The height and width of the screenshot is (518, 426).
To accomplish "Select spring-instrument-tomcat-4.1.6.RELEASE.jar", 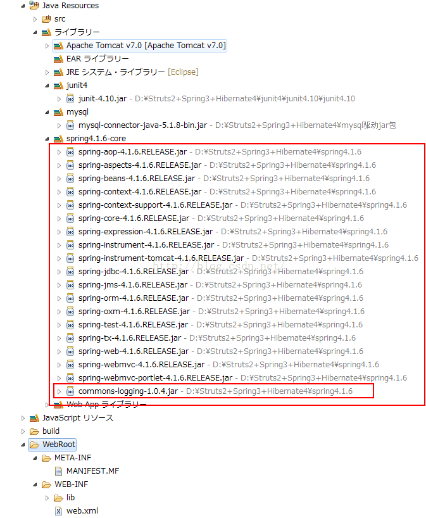I will pos(161,258).
